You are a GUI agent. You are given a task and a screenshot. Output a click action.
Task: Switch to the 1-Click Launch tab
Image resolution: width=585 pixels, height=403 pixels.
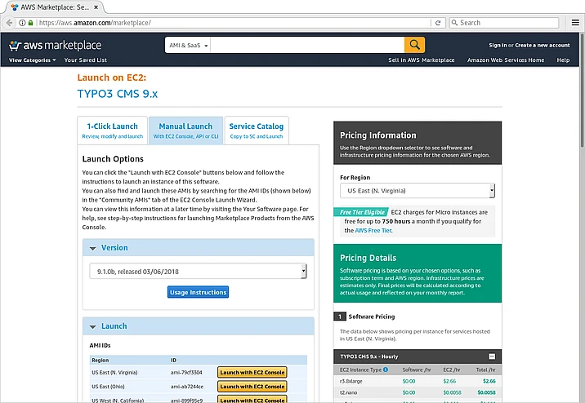tap(113, 131)
